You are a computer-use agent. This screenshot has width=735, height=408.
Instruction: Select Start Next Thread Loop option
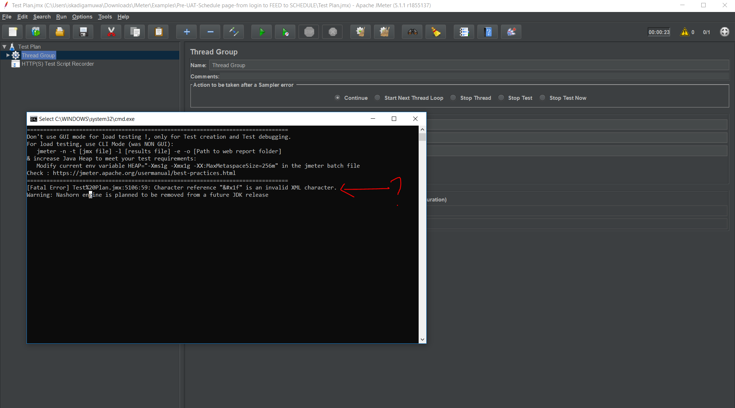(x=377, y=98)
